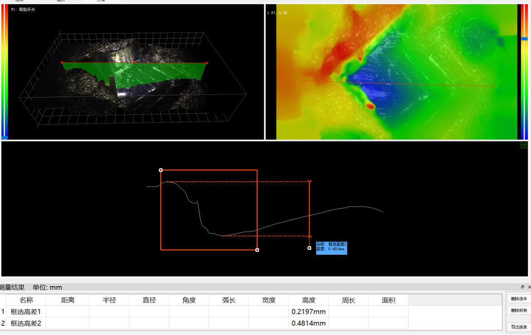Screen dimensions: 531x335
Task: Click the 0.4814mm height cell
Action: click(308, 323)
